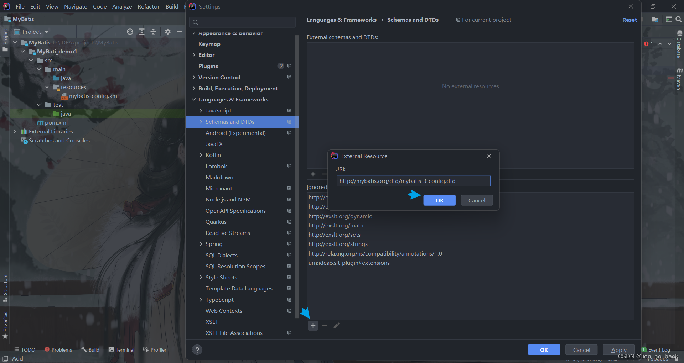Open the Maven tool window
Screen dimensions: 684x363
click(x=679, y=79)
